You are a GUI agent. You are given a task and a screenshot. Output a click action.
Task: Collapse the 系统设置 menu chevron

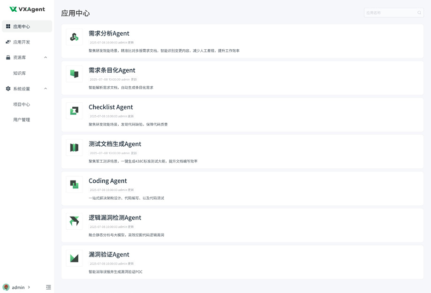coord(45,89)
